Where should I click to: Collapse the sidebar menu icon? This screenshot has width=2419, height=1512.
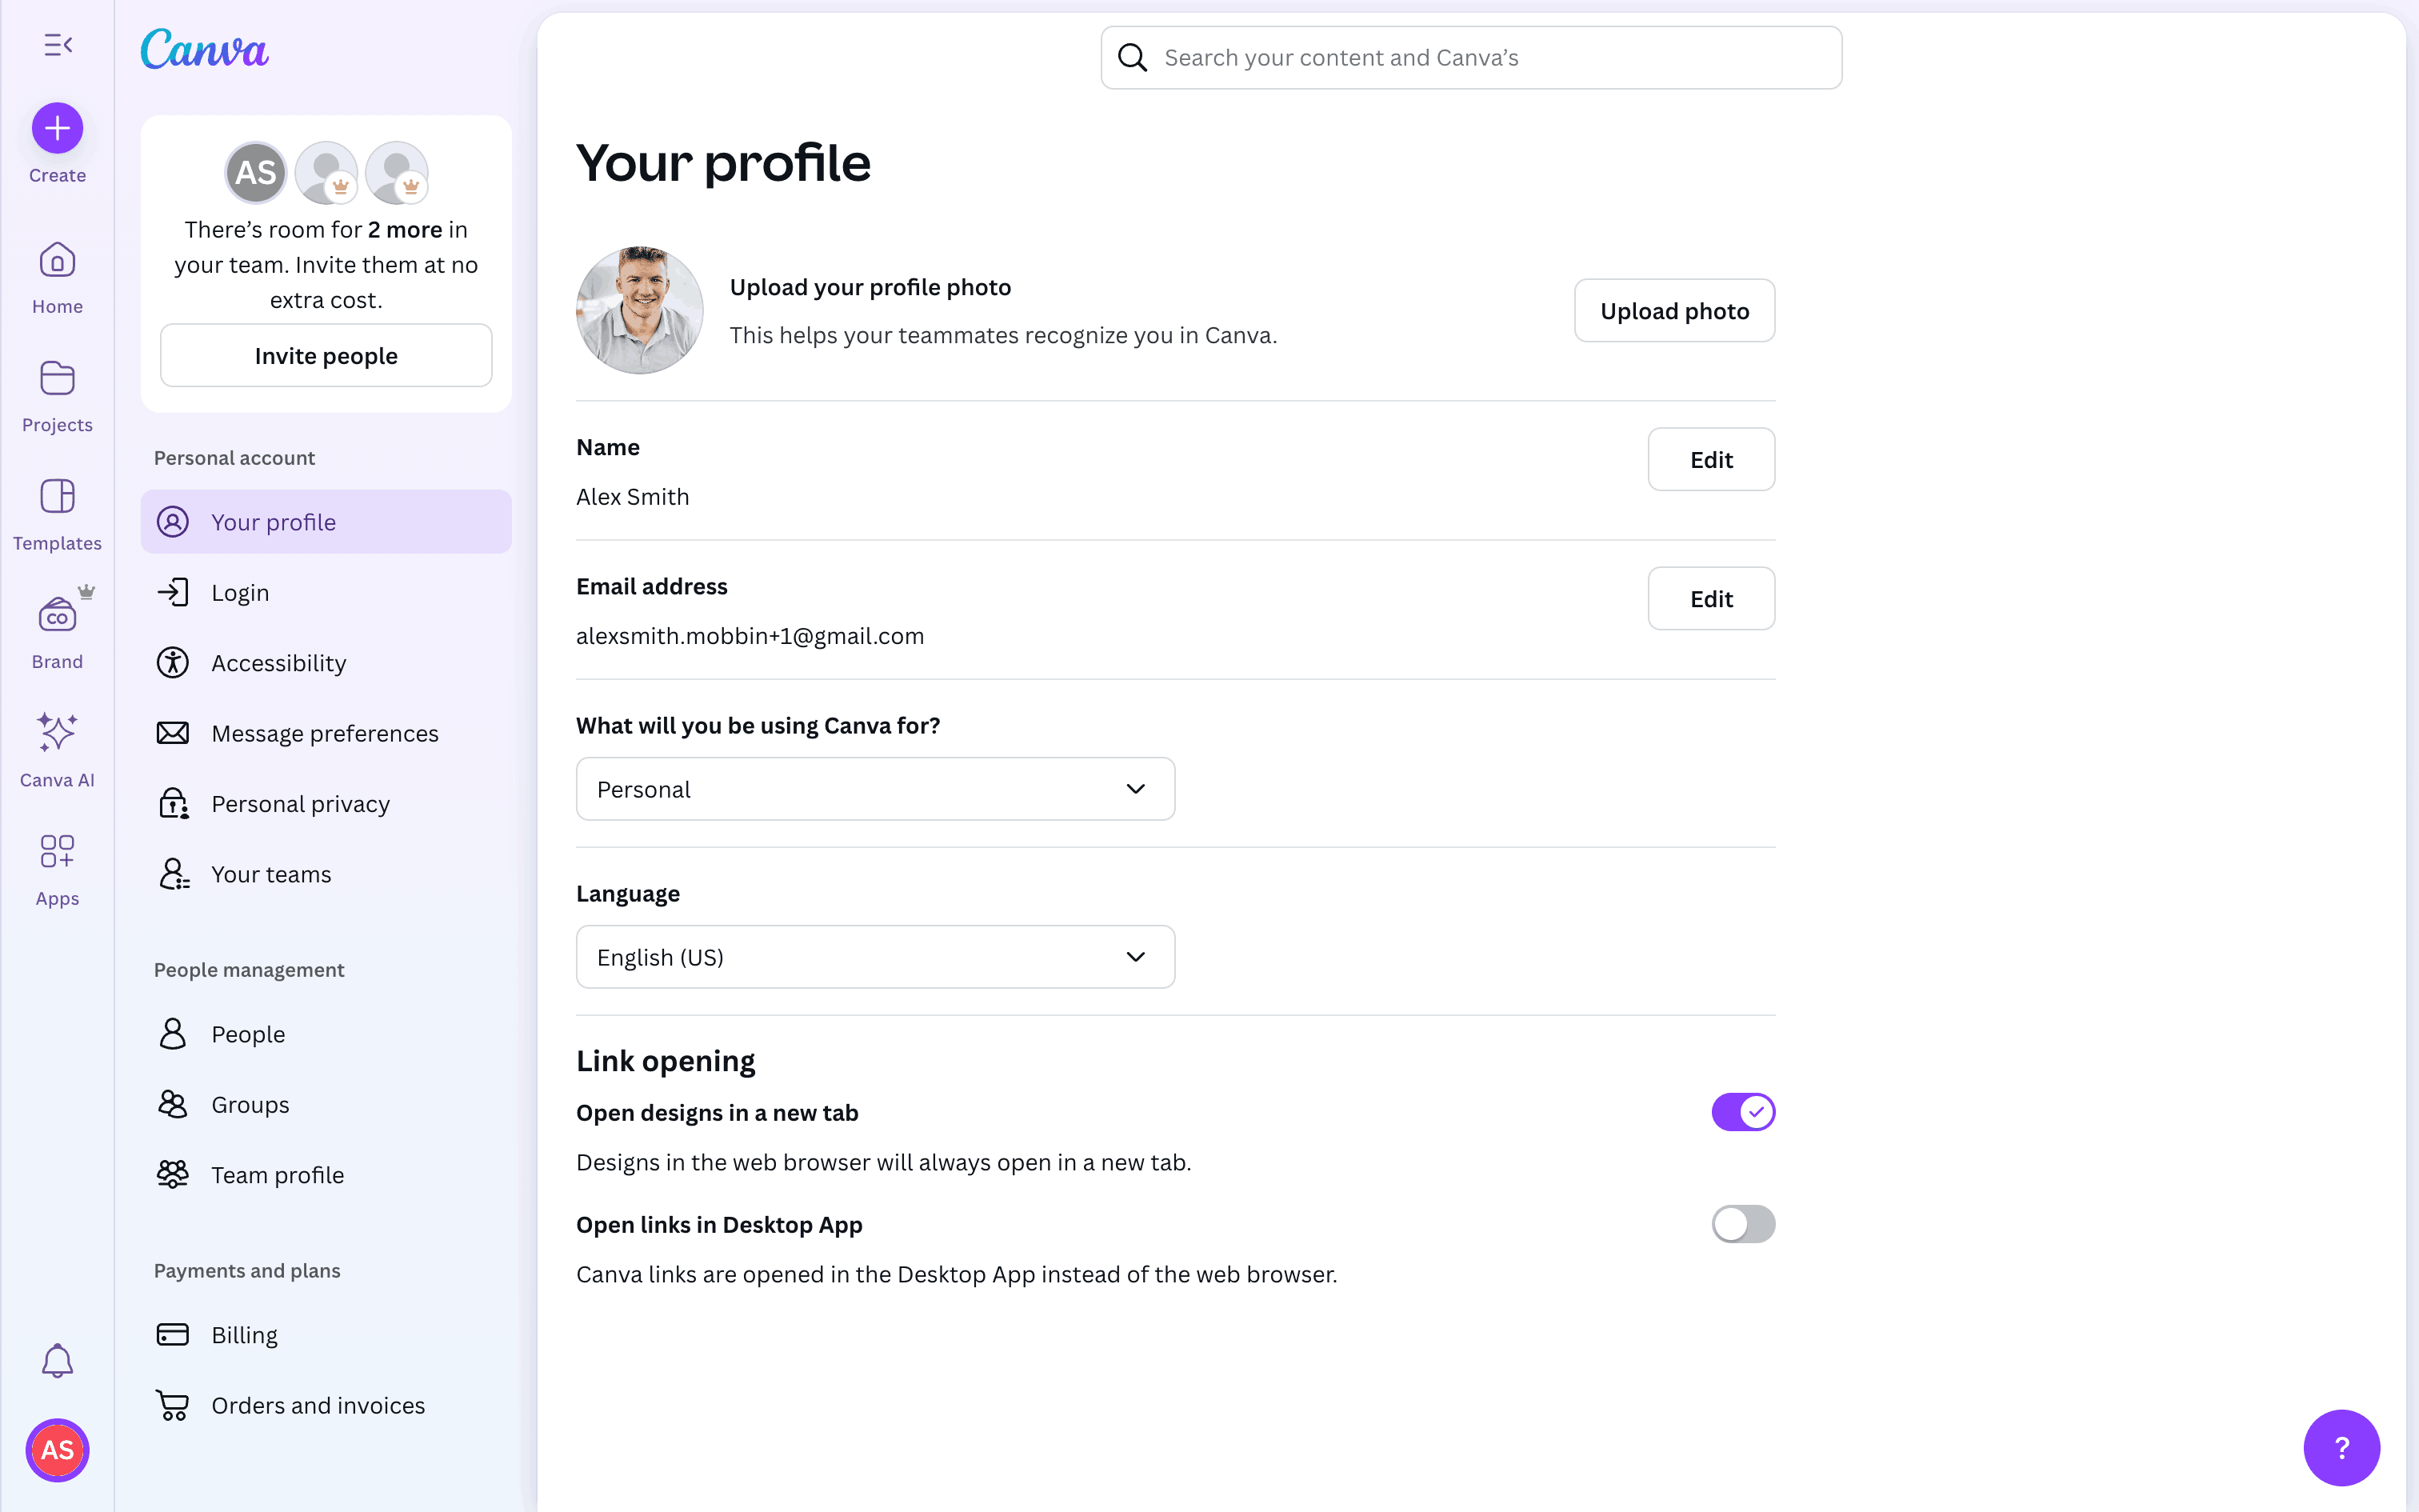[58, 45]
